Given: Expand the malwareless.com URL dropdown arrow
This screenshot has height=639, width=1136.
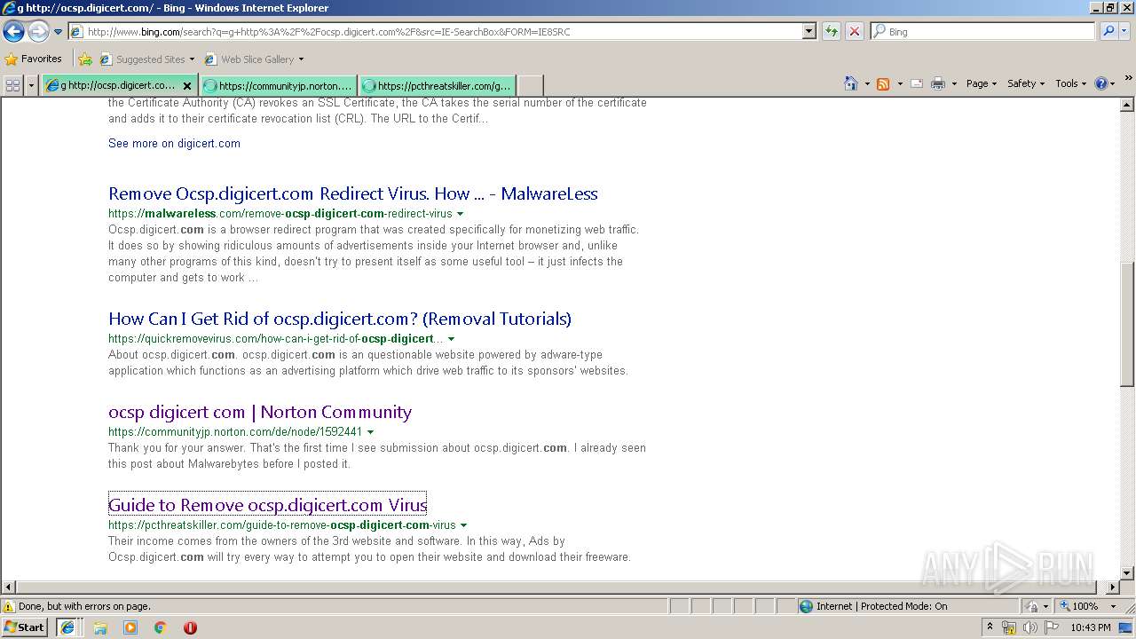Looking at the screenshot, I should pyautogui.click(x=460, y=214).
